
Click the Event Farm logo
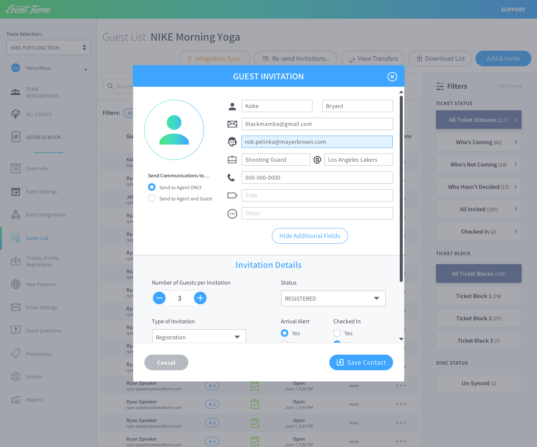click(x=28, y=9)
